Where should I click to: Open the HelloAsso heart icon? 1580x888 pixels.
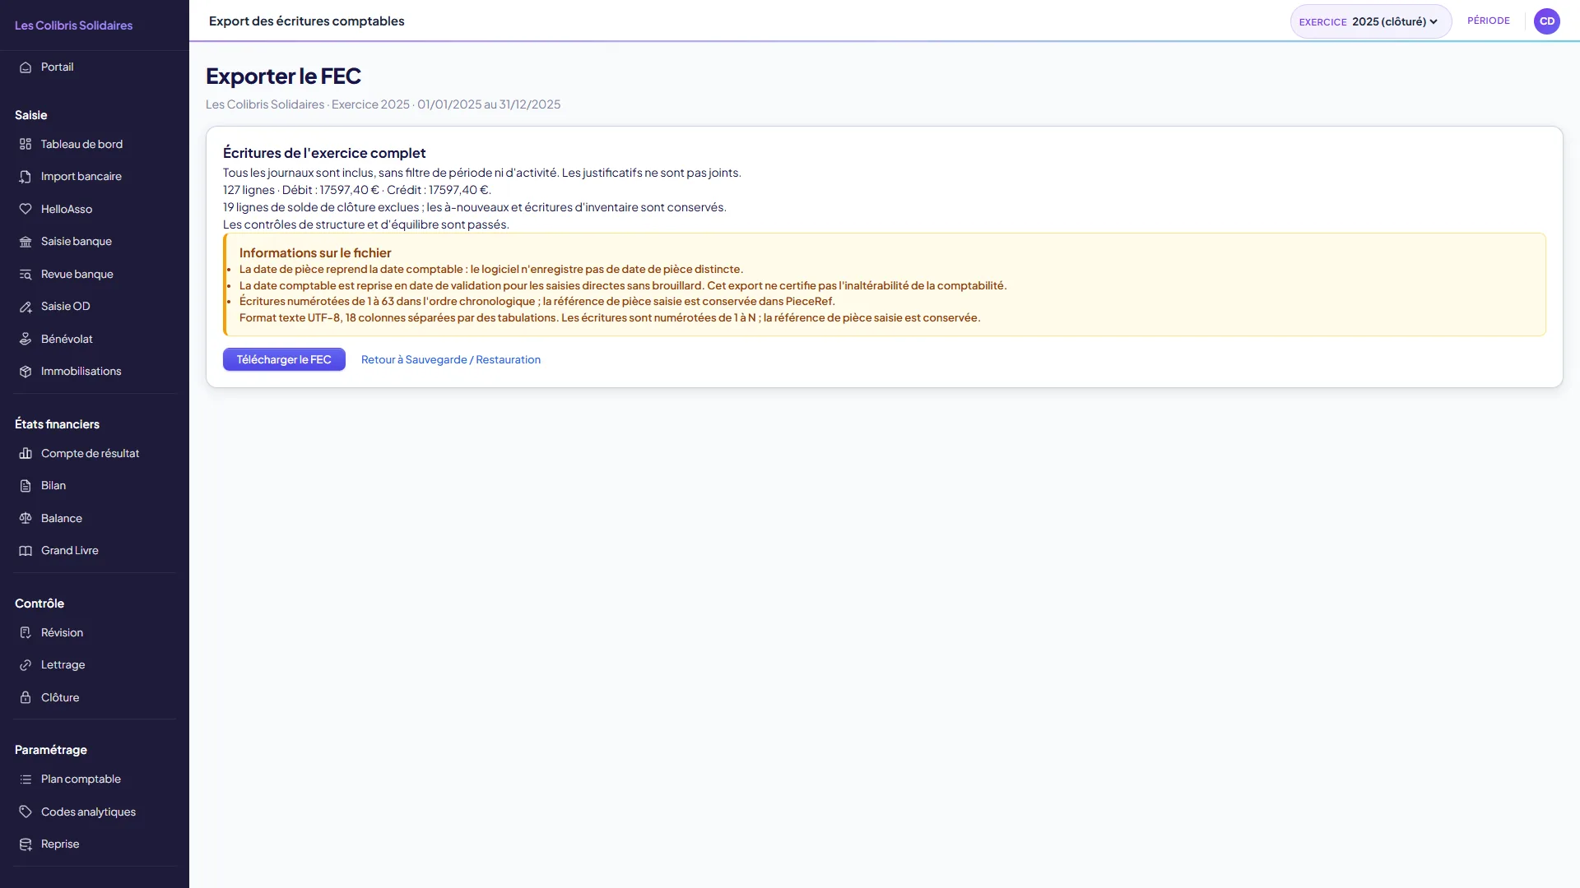pos(26,210)
